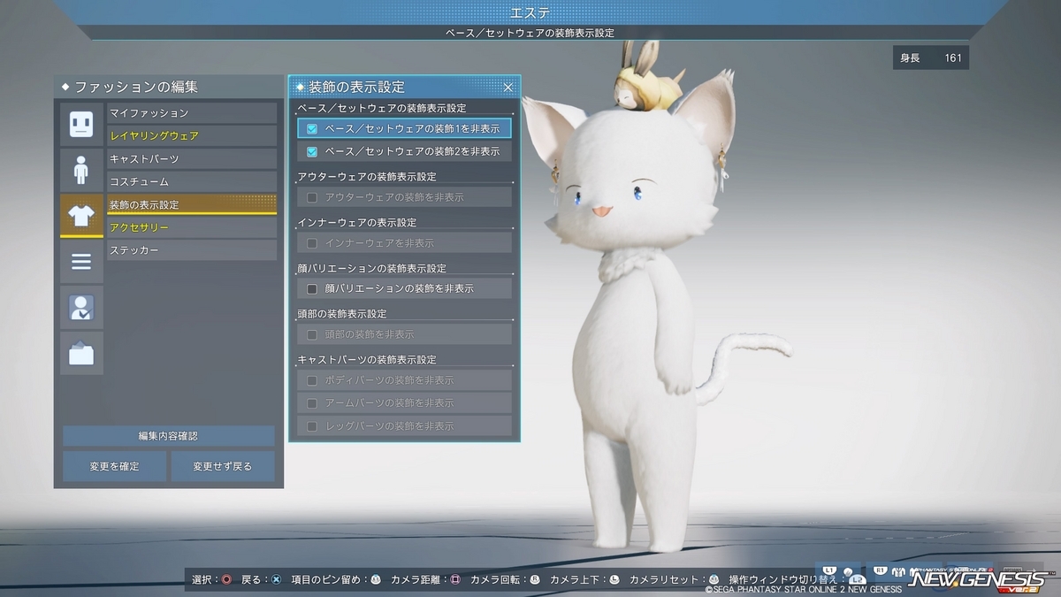The width and height of the screenshot is (1061, 597).
Task: Toggle アームパーツの装飾を非表示 checkbox
Action: click(311, 403)
